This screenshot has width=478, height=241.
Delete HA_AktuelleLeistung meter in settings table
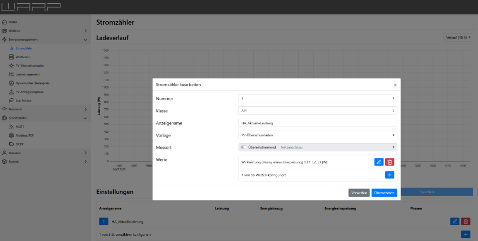pyautogui.click(x=466, y=221)
